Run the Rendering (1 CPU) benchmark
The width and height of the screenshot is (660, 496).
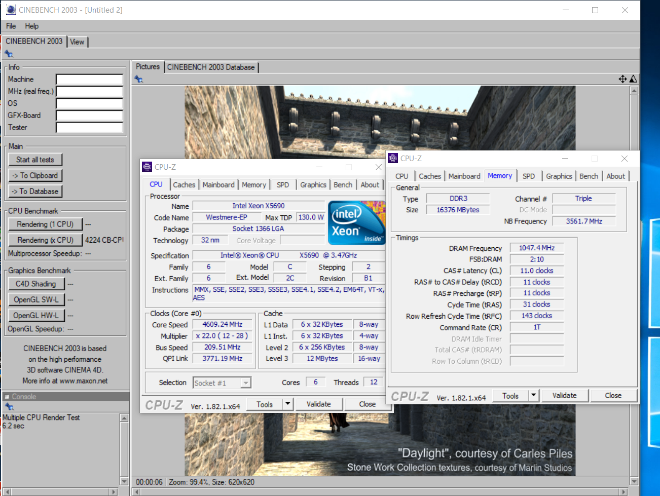(45, 224)
